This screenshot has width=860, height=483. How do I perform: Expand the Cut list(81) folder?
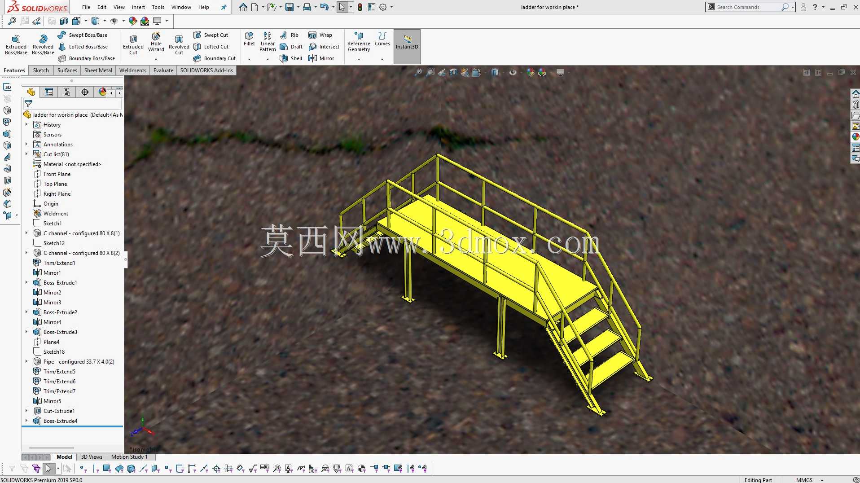point(26,154)
